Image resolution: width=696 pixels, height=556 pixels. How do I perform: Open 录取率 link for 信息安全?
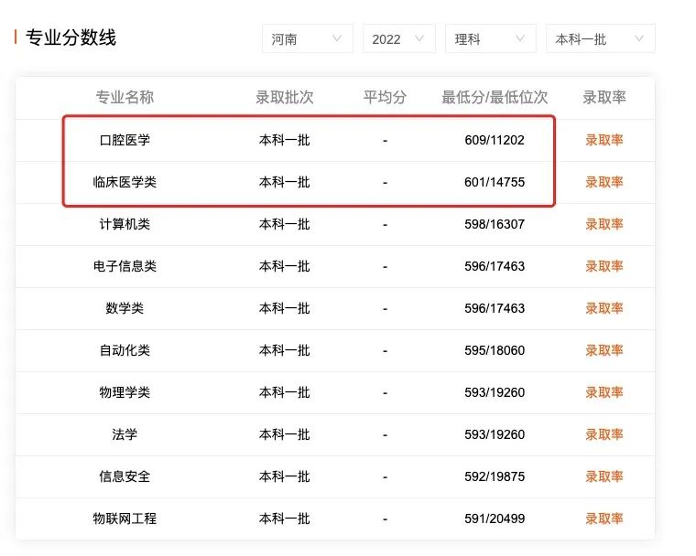(604, 476)
